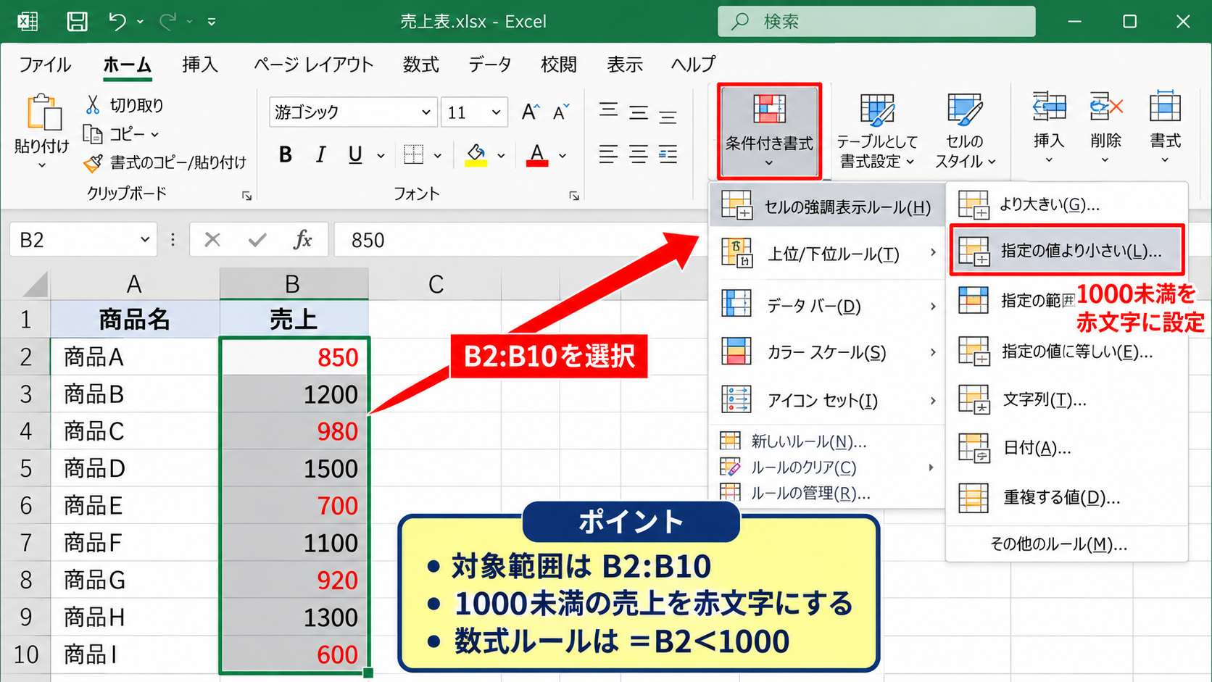Image resolution: width=1212 pixels, height=682 pixels.
Task: Click the increase font size icon
Action: pos(531,112)
